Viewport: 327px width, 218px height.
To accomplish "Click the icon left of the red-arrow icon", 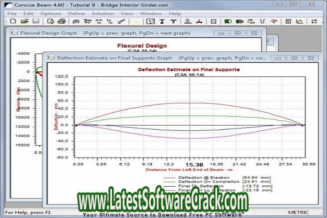I will point(188,21).
